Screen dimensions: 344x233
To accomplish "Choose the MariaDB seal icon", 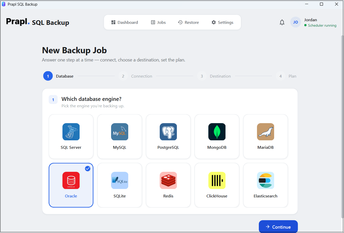I will pyautogui.click(x=265, y=132).
